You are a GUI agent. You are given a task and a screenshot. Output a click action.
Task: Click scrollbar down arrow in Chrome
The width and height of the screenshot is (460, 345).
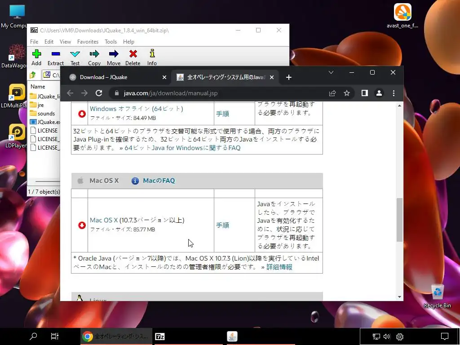(x=399, y=297)
